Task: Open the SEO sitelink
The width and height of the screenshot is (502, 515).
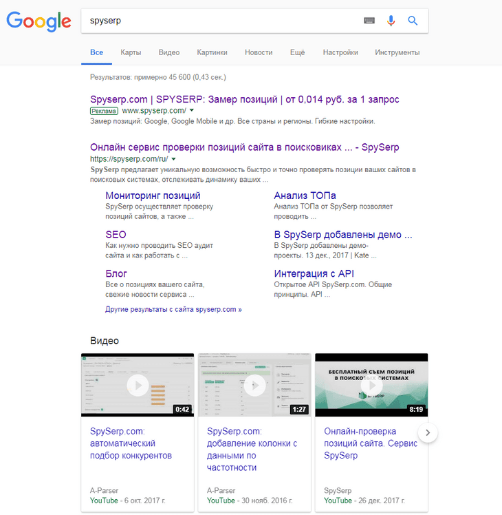Action: [x=116, y=235]
